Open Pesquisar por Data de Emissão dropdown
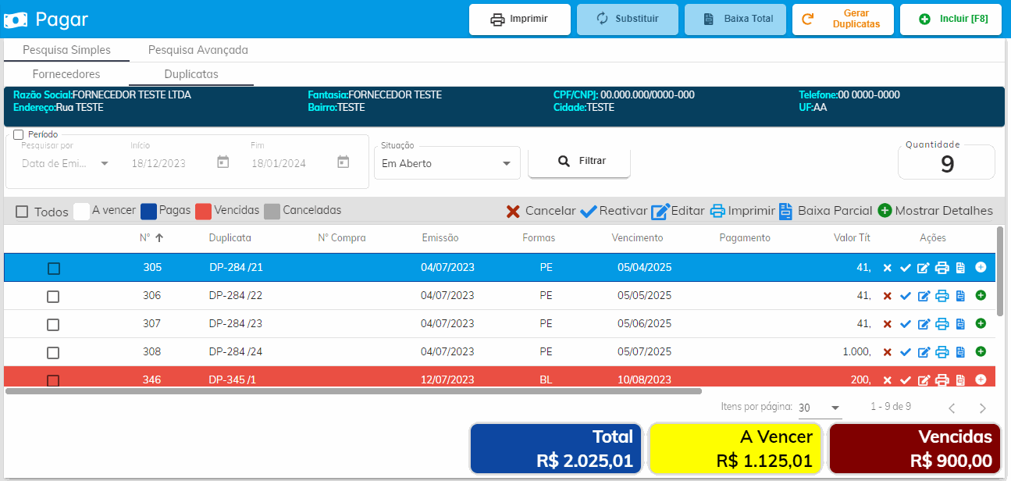Image resolution: width=1011 pixels, height=481 pixels. click(x=66, y=163)
